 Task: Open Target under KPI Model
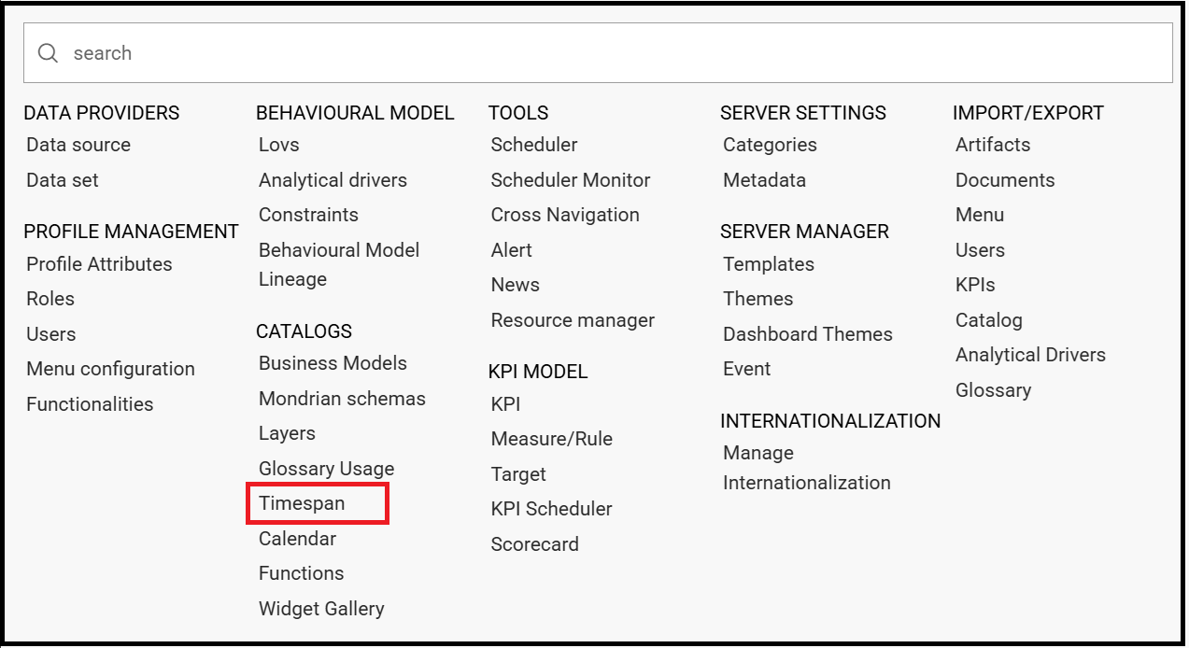(518, 474)
